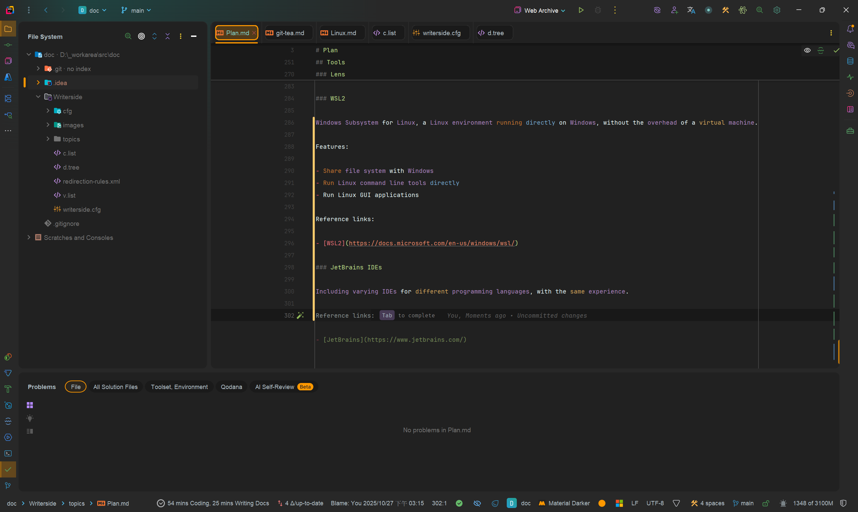Open the Azure tool window icon
The height and width of the screenshot is (512, 858).
[x=8, y=77]
